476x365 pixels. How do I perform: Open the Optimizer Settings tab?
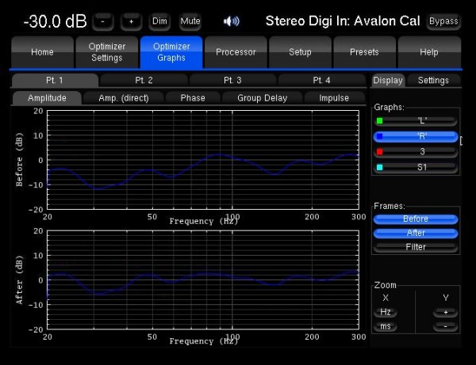(x=106, y=52)
